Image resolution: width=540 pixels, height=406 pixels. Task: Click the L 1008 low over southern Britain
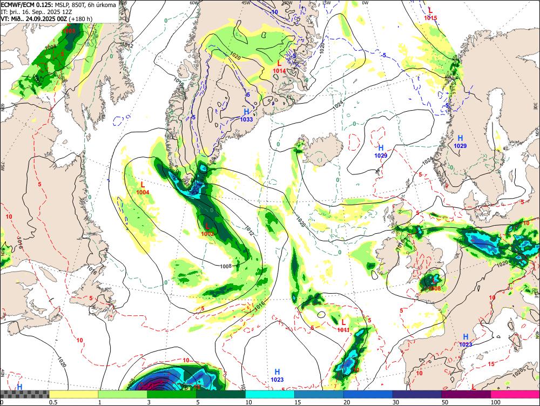[434, 286]
